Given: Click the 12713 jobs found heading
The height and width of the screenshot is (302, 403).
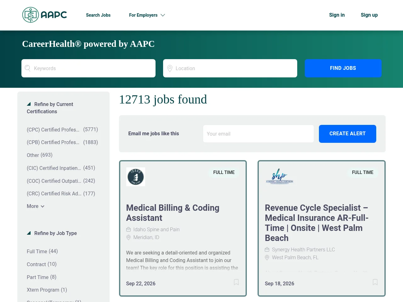Looking at the screenshot, I should coord(163,99).
